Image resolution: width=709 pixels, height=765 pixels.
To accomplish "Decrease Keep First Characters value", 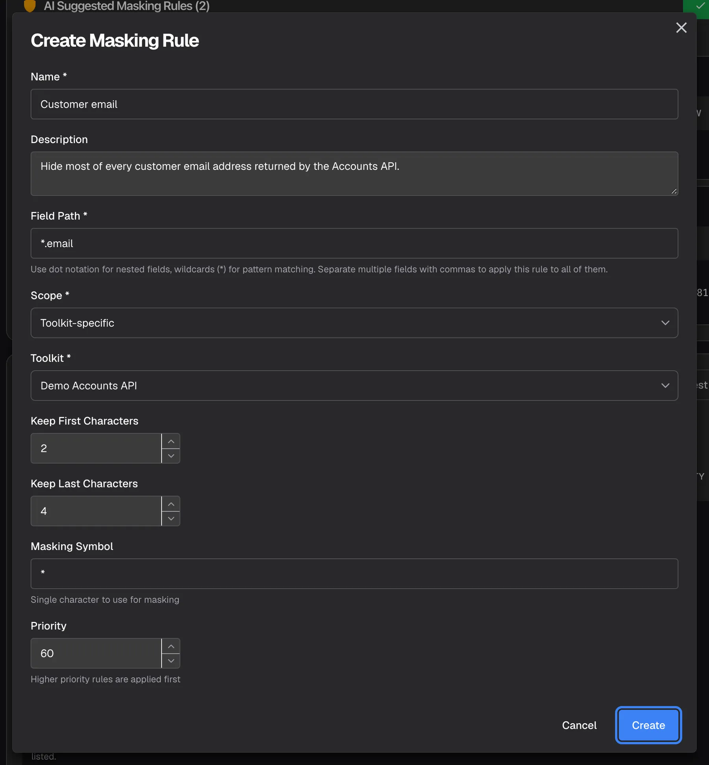I will (171, 456).
